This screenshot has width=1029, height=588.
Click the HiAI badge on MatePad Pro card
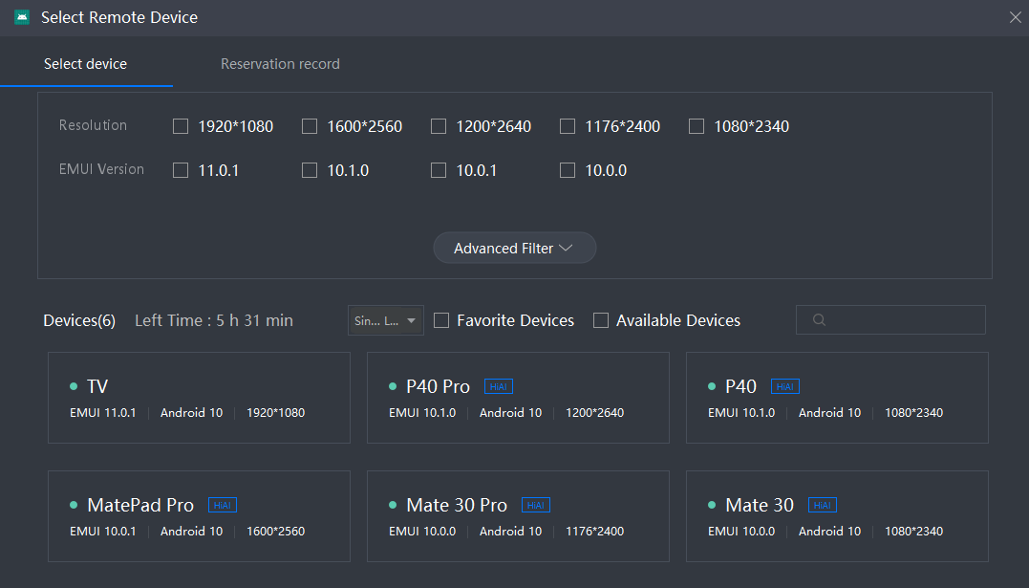pyautogui.click(x=223, y=505)
